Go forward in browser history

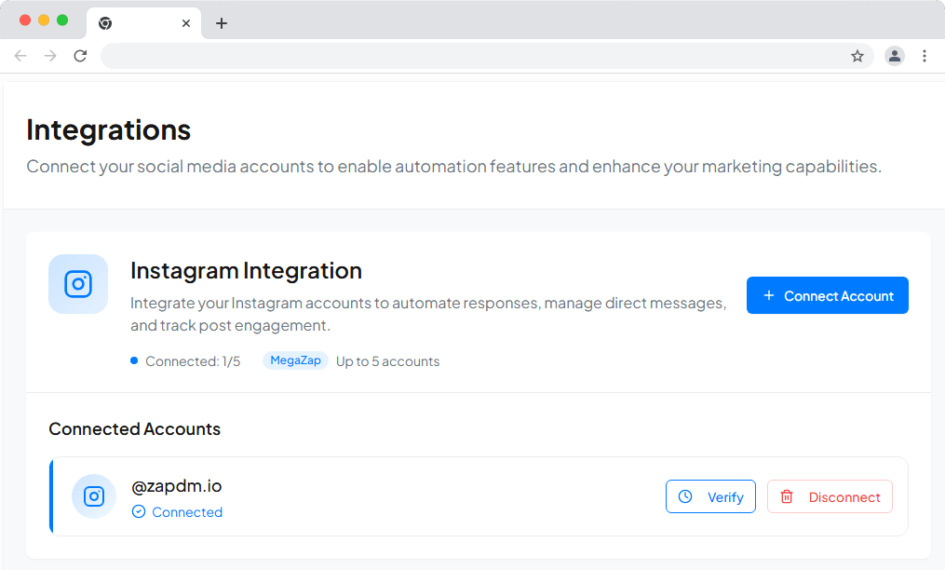50,56
